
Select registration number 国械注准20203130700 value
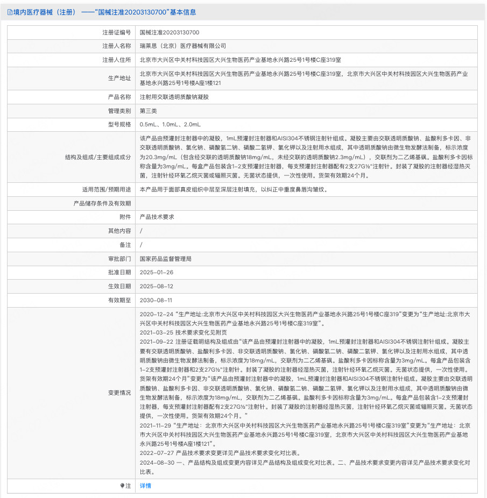[170, 32]
